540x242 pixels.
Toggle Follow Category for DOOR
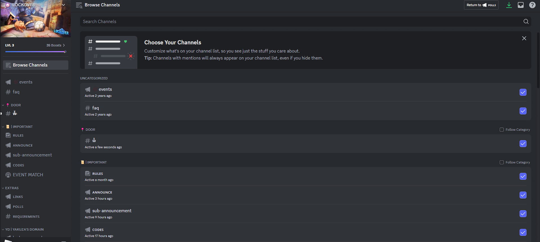pos(501,130)
